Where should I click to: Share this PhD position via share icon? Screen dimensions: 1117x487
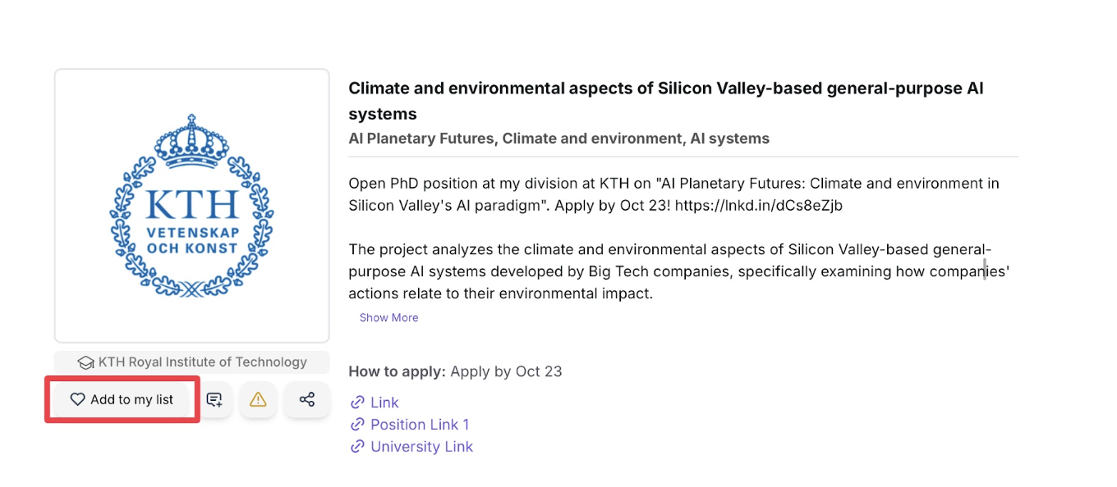(x=306, y=399)
